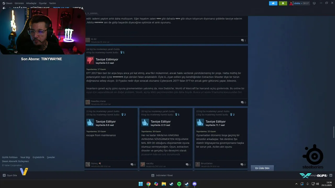Click award ribbon icon on BirunSatan review
Screen dimensions: 335x188
tap(231, 114)
